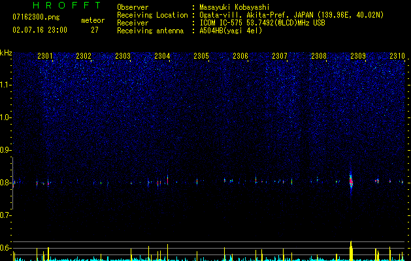Click the 2305 time marker
The height and width of the screenshot is (261, 411).
(201, 56)
